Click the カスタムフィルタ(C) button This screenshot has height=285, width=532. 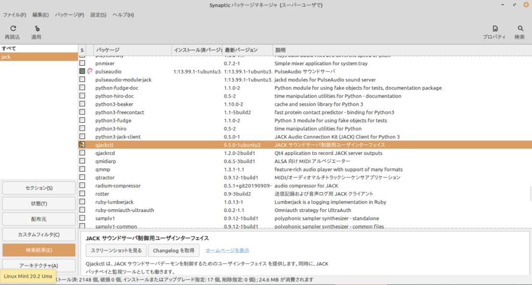pos(38,235)
